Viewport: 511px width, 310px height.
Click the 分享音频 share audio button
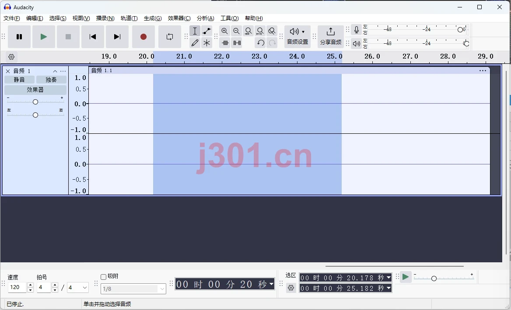[x=330, y=36]
